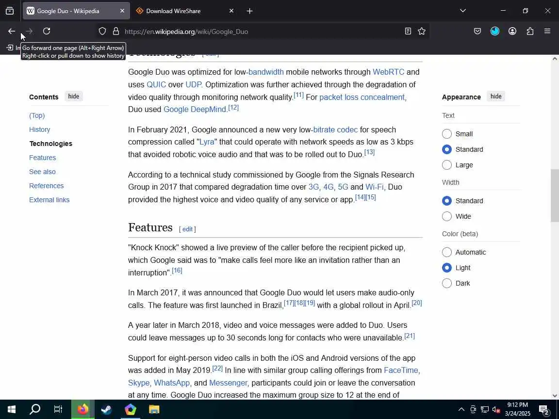List all tabs dropdown arrow
This screenshot has width=559, height=419.
tap(463, 11)
